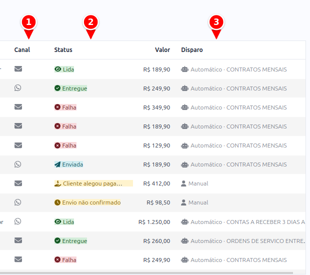Click the clock icon on Envio não confirmado
The height and width of the screenshot is (275, 310).
(x=57, y=202)
